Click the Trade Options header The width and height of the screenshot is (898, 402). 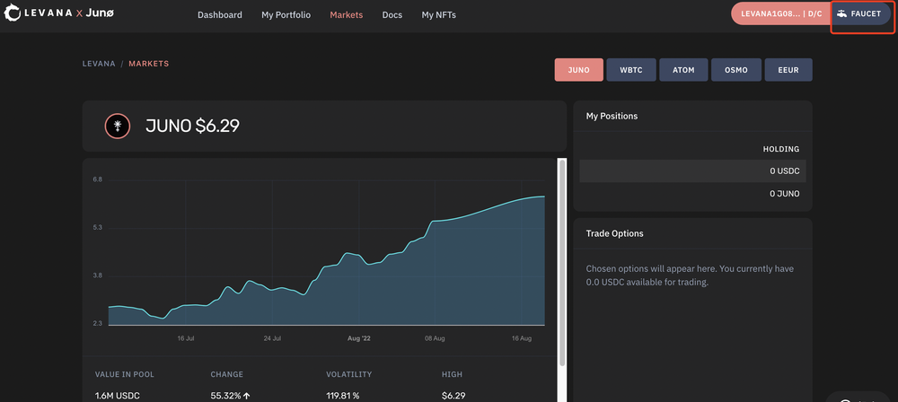(614, 233)
